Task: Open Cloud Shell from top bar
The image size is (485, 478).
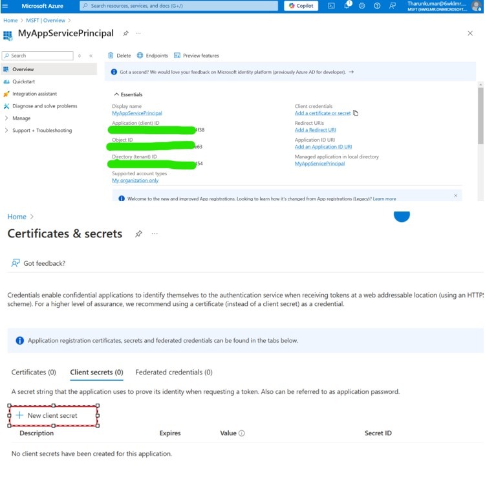Action: coord(331,6)
